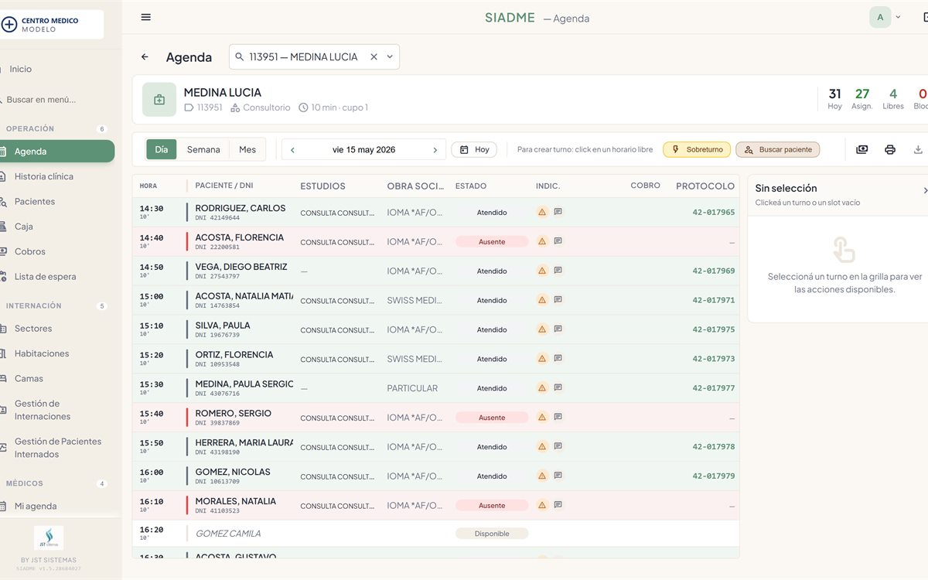Go to next day arrow
The image size is (928, 580).
(x=435, y=150)
